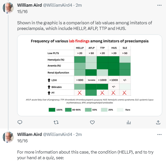Viewport: 166px width, 161px height.
Task: Open more options on the 16/16 tweet
Action: point(159,134)
